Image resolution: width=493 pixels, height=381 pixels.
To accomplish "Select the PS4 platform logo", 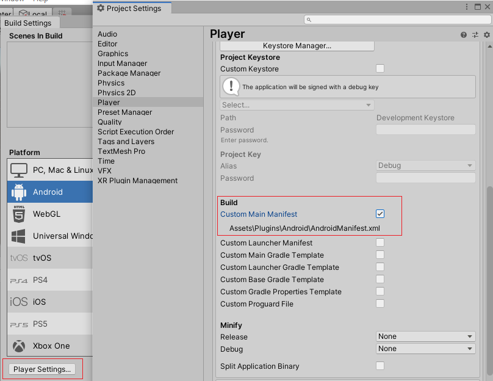I will click(19, 280).
